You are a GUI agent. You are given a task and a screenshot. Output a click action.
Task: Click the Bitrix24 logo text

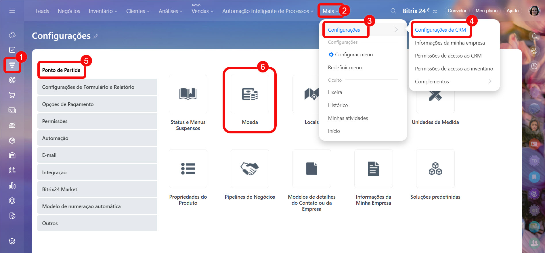point(414,11)
